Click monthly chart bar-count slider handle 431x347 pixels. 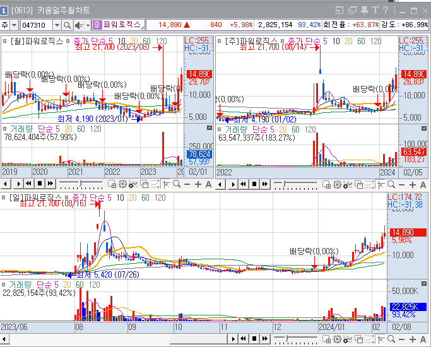81,183
